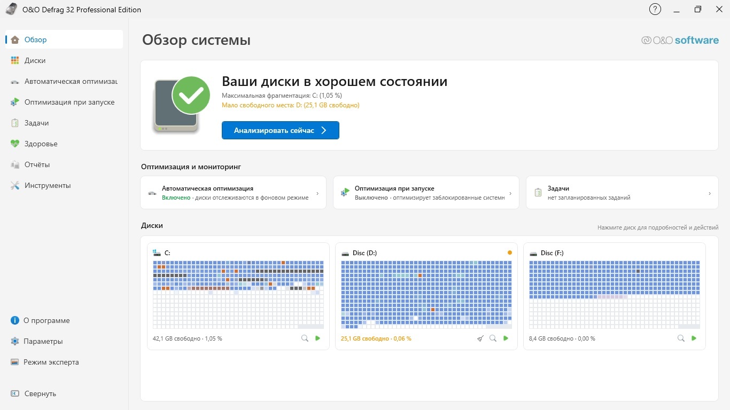Open О программе
This screenshot has height=410, width=730.
64,320
